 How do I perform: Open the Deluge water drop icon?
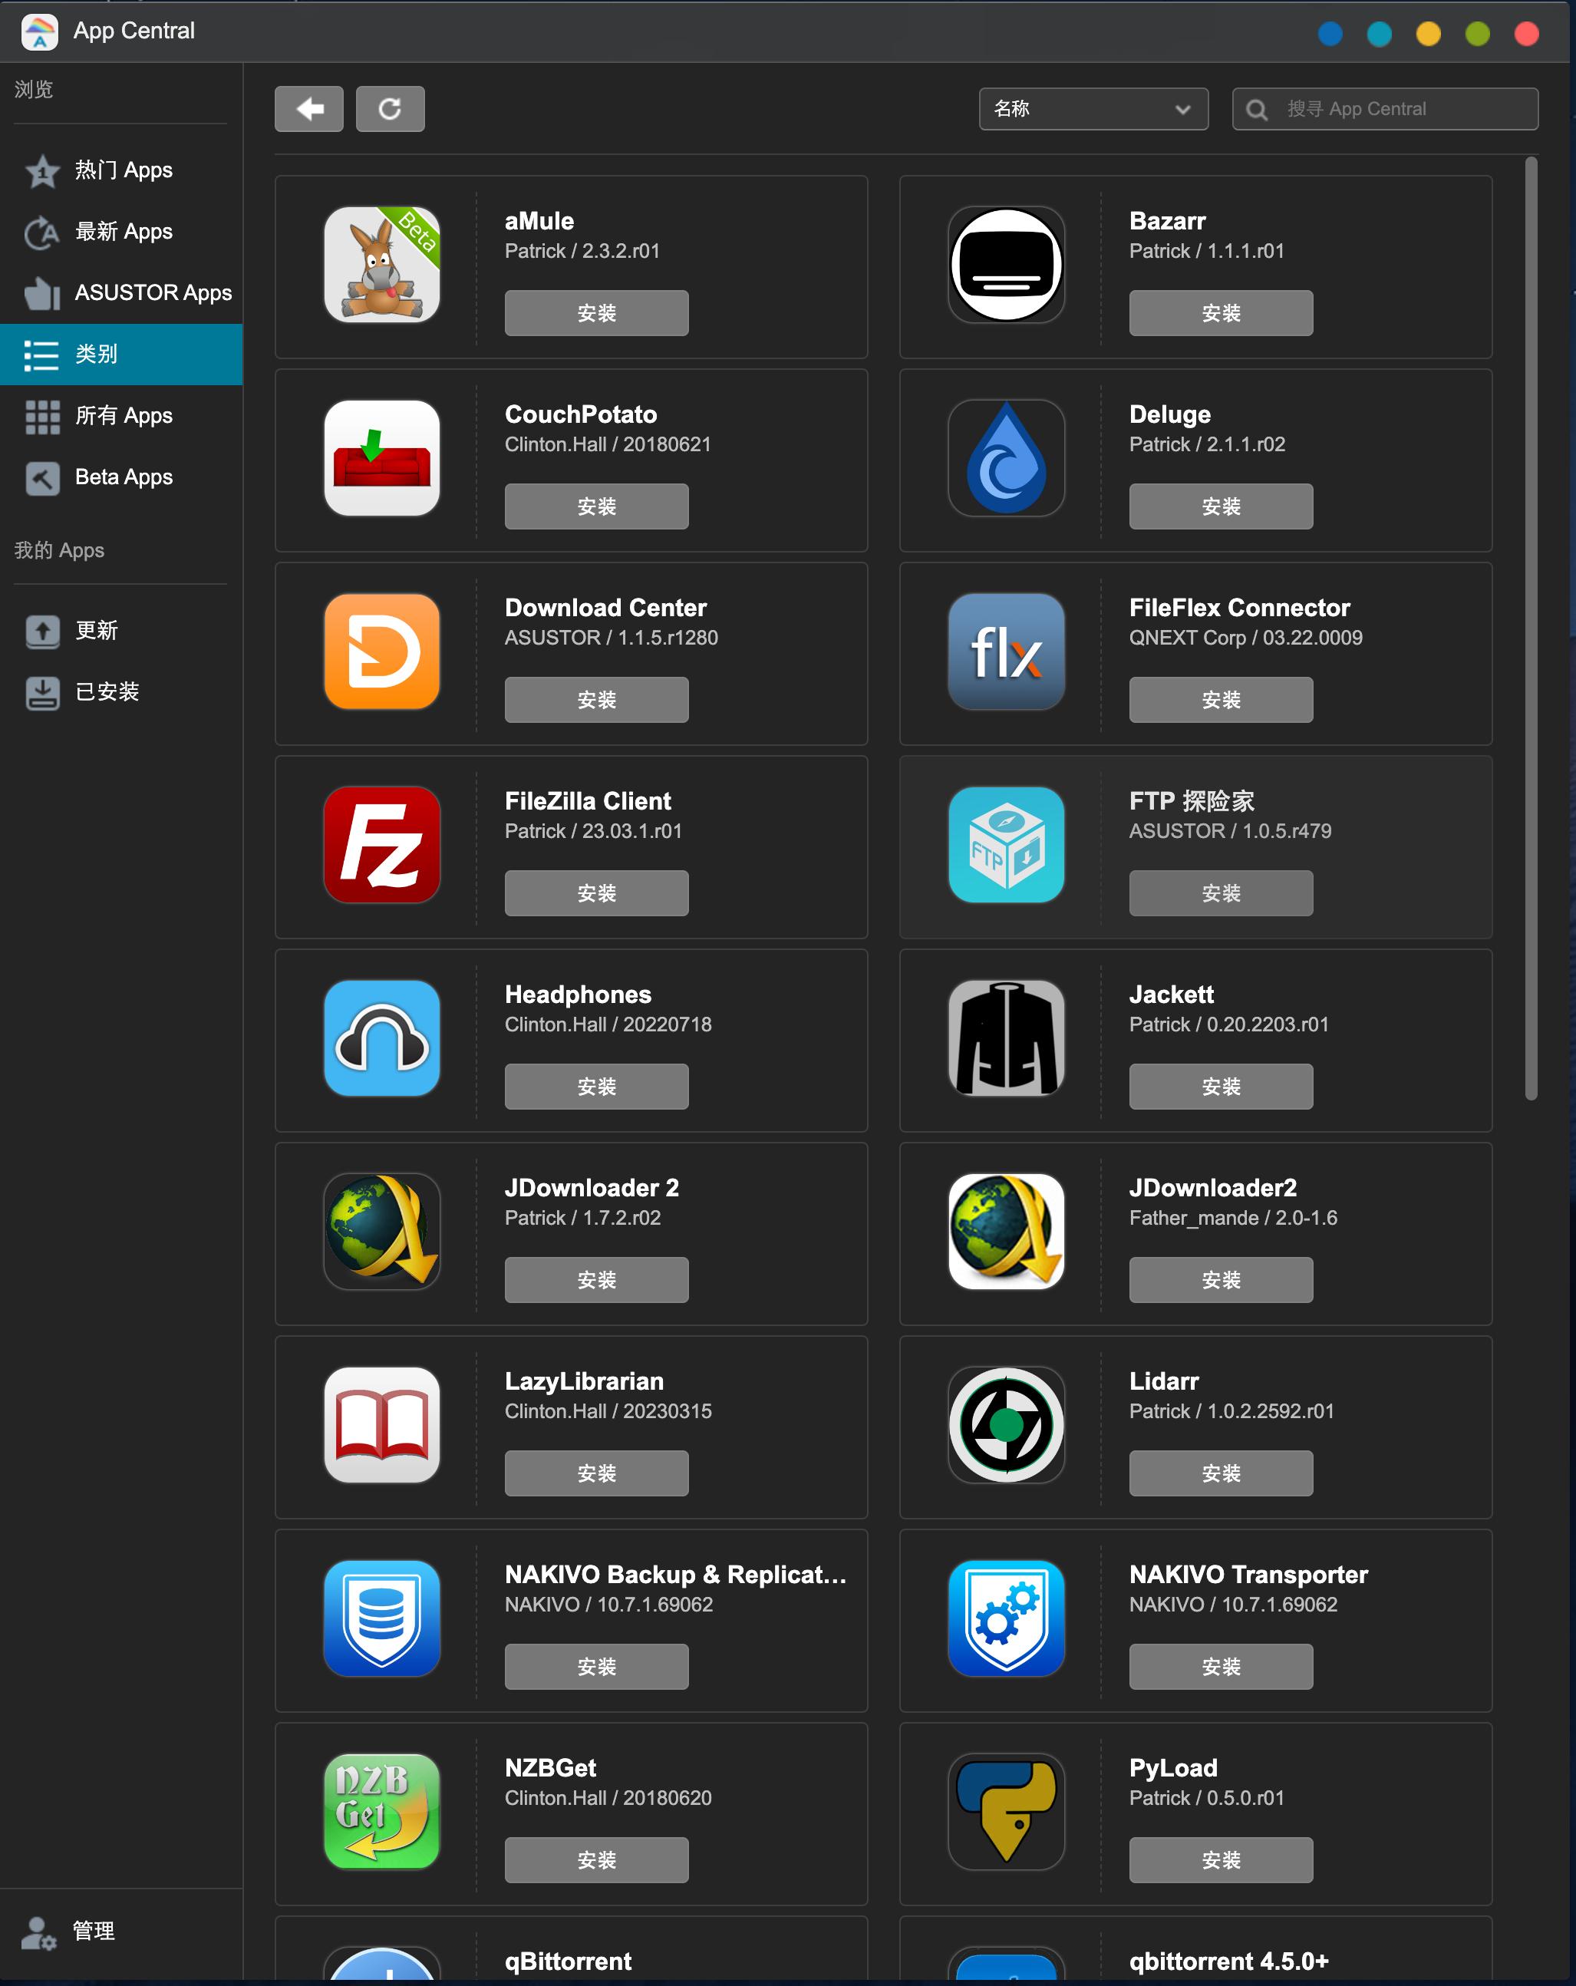coord(1006,458)
